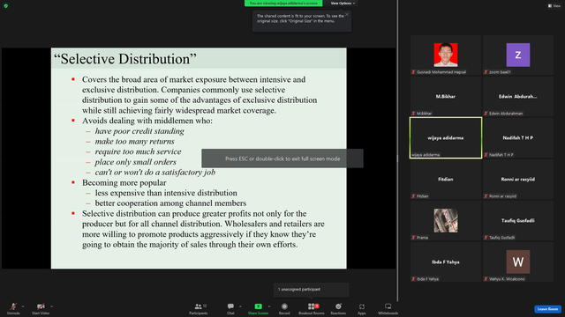Click slide text 'Becoming more popular'
565x317 pixels.
coord(124,182)
